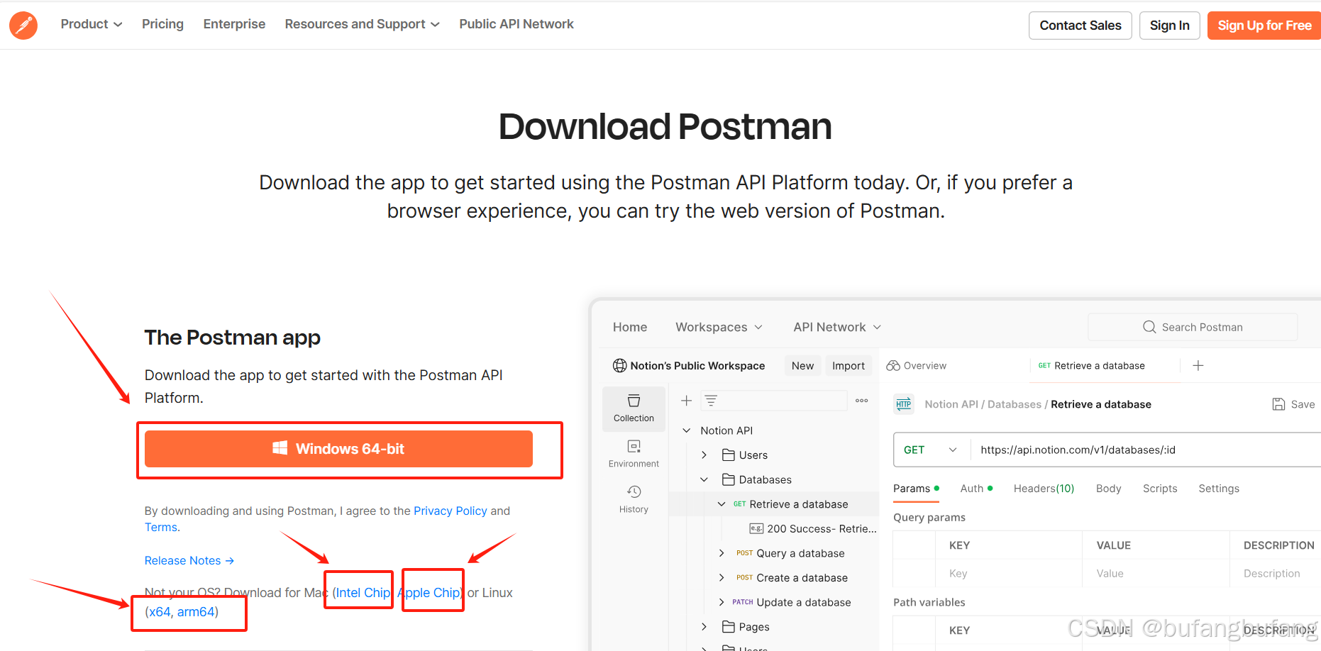
Task: Click the Value cell in query params
Action: [1156, 573]
